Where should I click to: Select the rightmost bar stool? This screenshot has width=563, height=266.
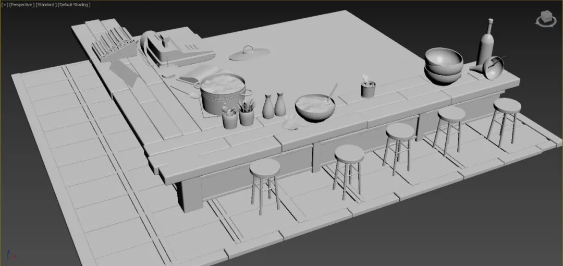(x=506, y=117)
